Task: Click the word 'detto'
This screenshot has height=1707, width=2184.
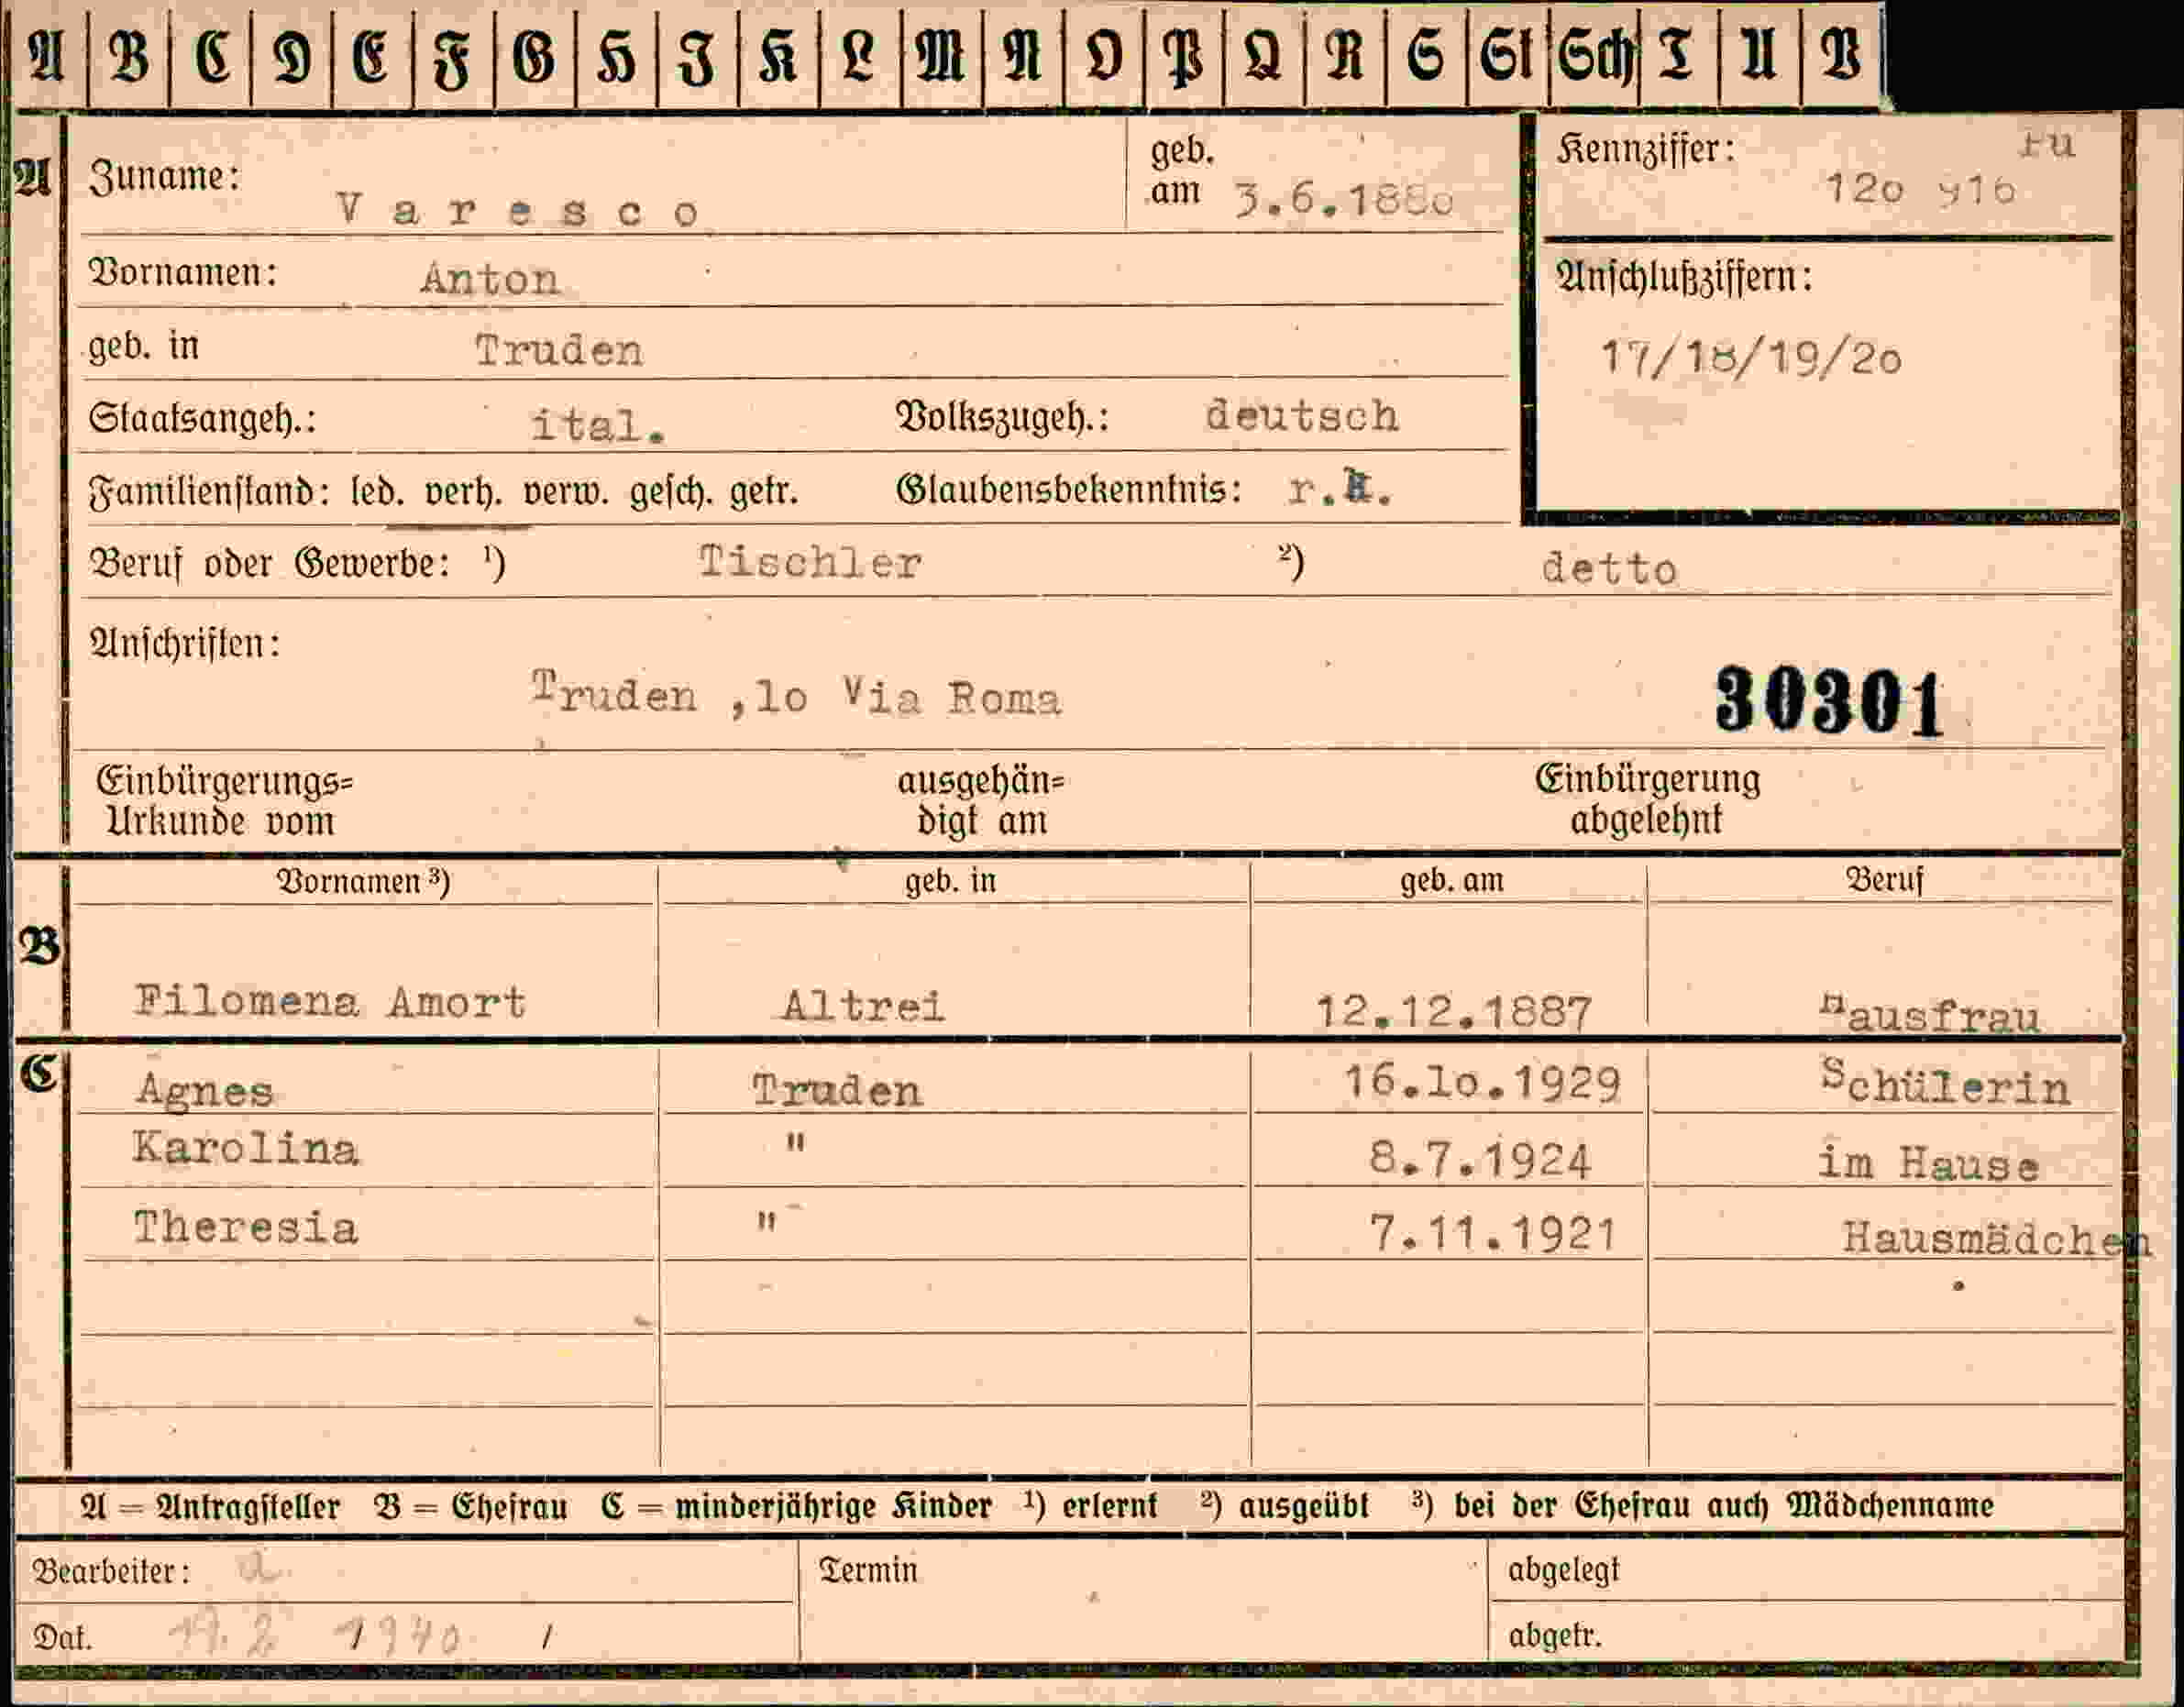Action: coord(1609,569)
